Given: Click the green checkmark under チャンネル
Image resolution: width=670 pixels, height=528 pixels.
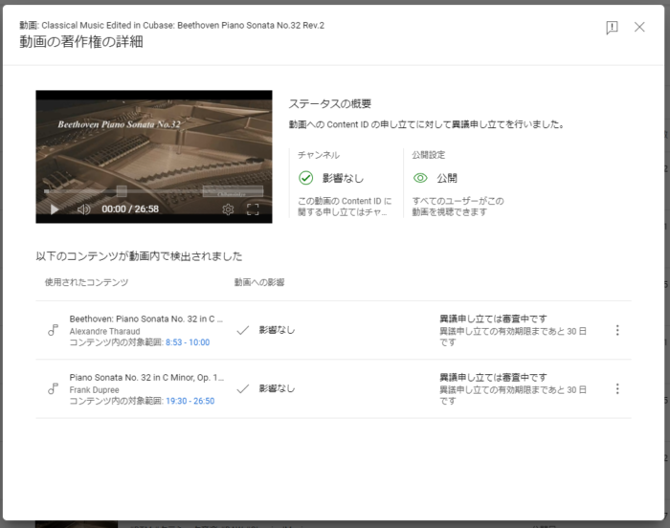Looking at the screenshot, I should tap(306, 178).
